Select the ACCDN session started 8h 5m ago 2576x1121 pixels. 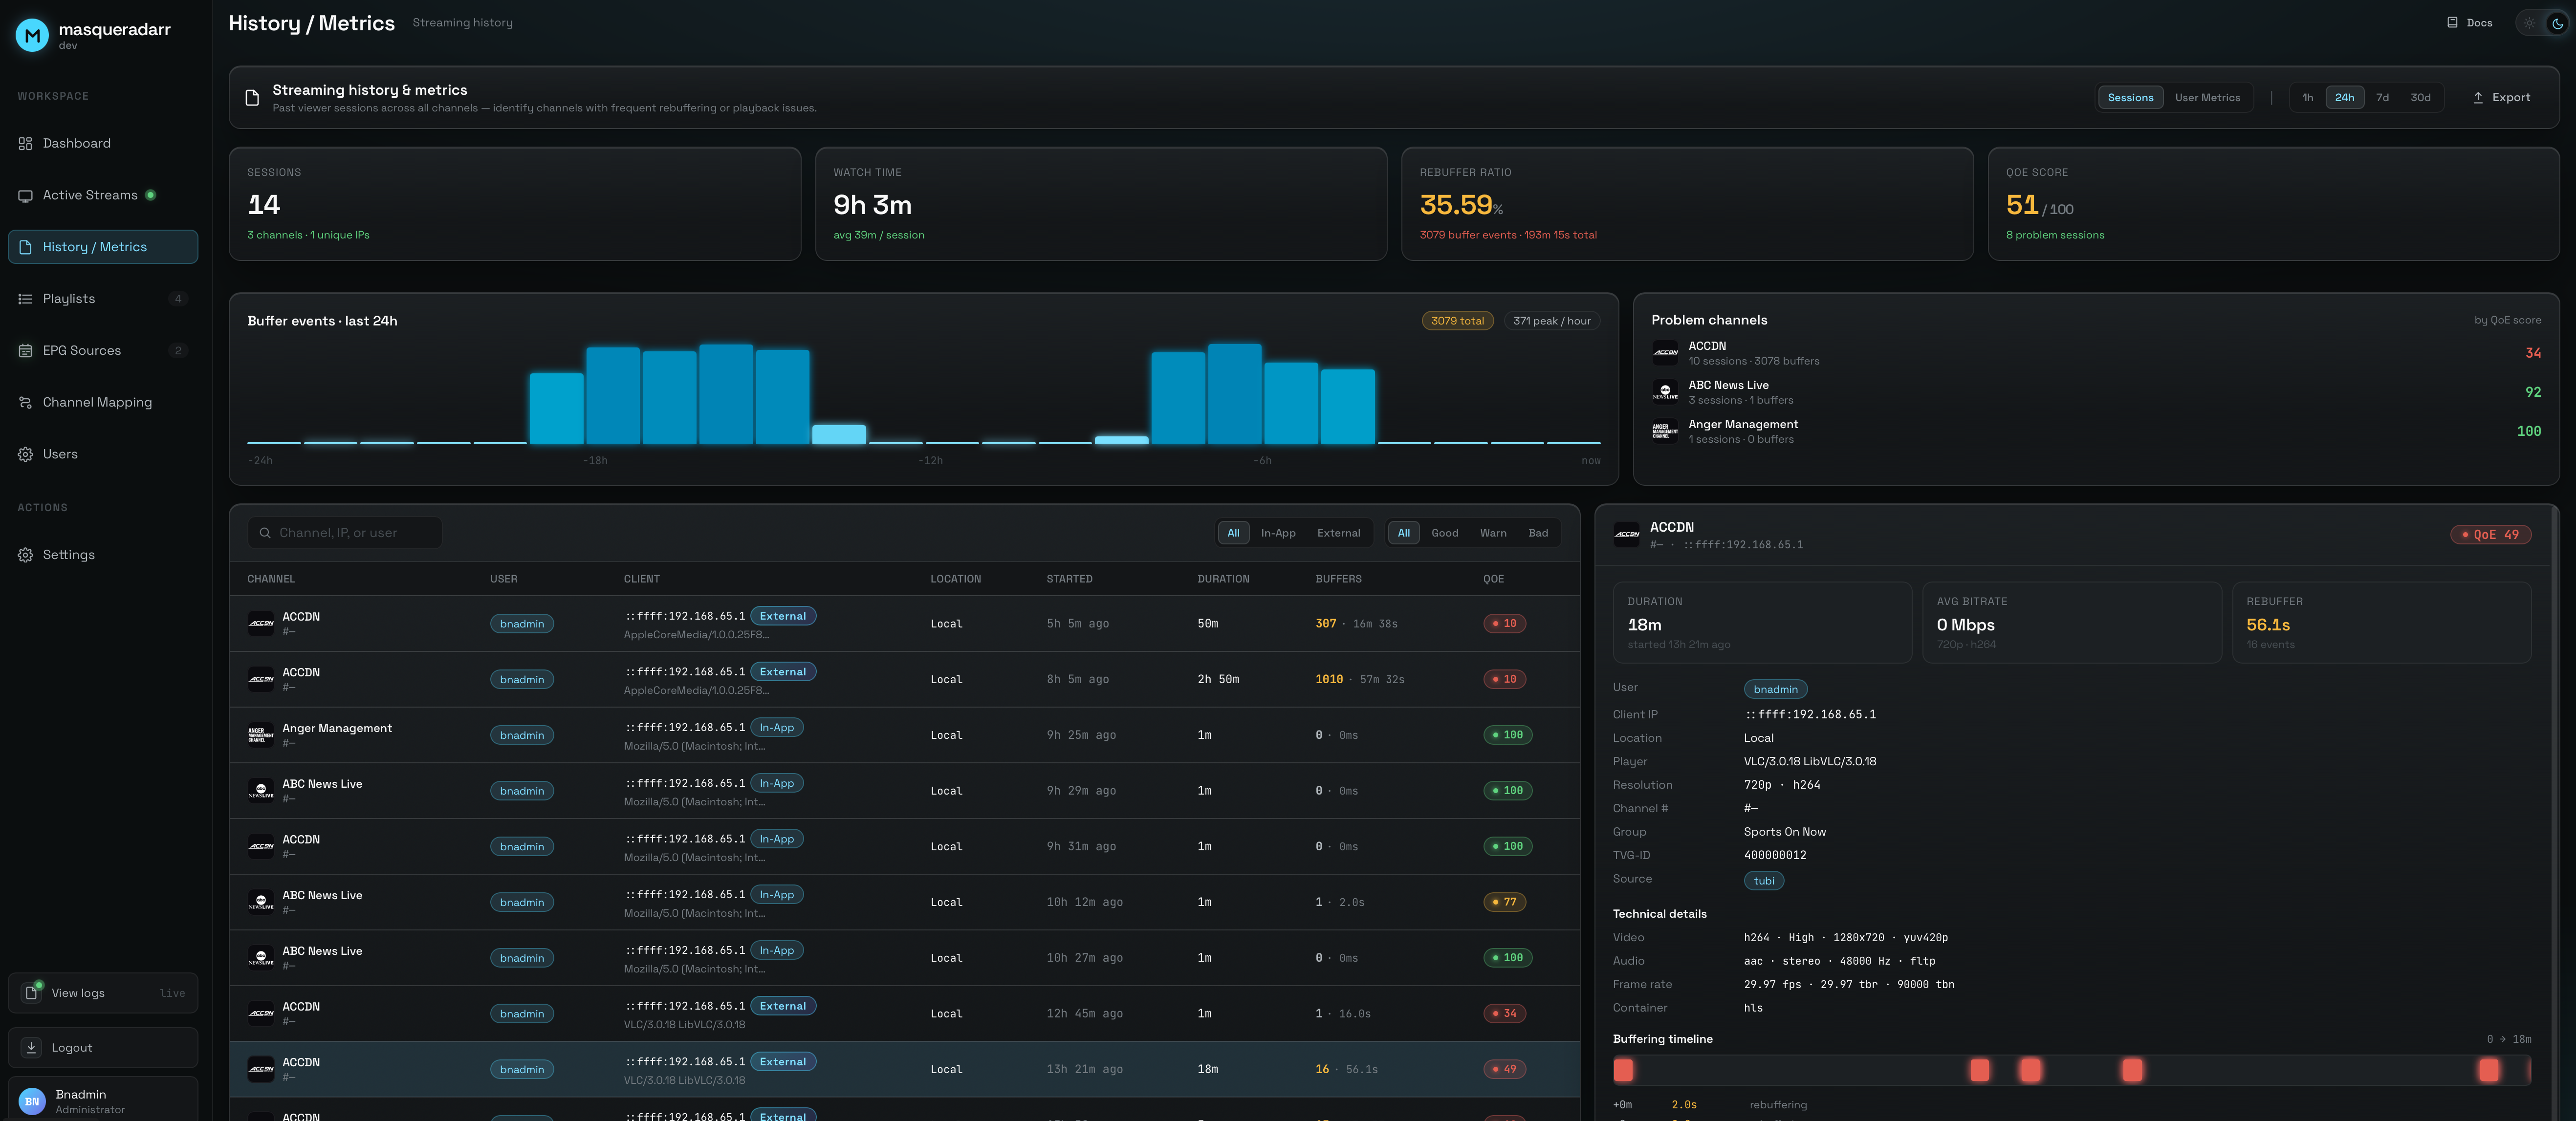(904, 680)
